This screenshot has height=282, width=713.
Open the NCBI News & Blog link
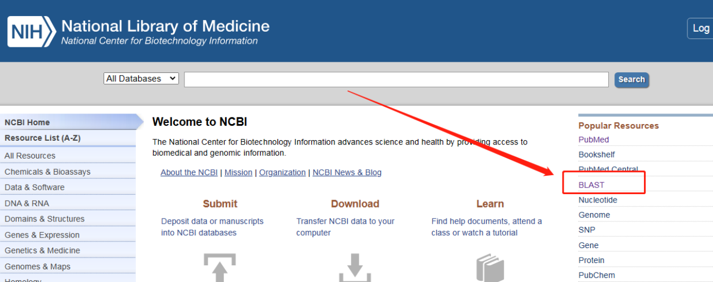(x=347, y=172)
